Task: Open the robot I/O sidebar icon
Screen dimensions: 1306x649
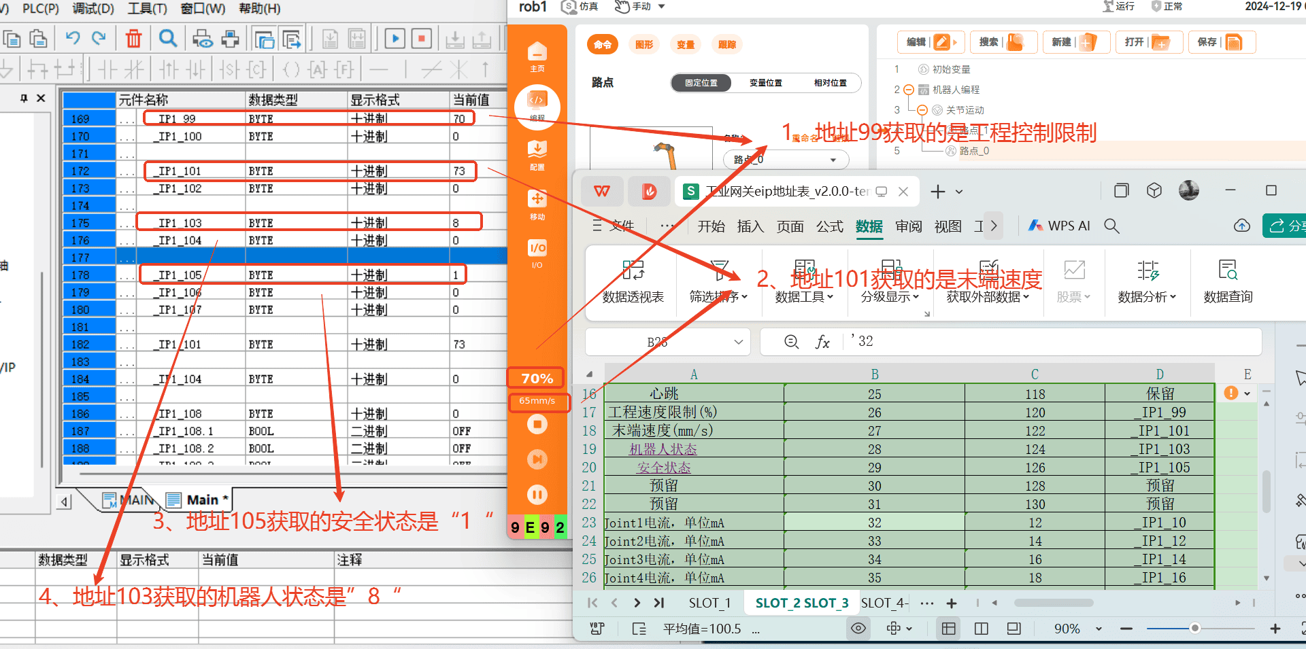Action: tap(537, 253)
